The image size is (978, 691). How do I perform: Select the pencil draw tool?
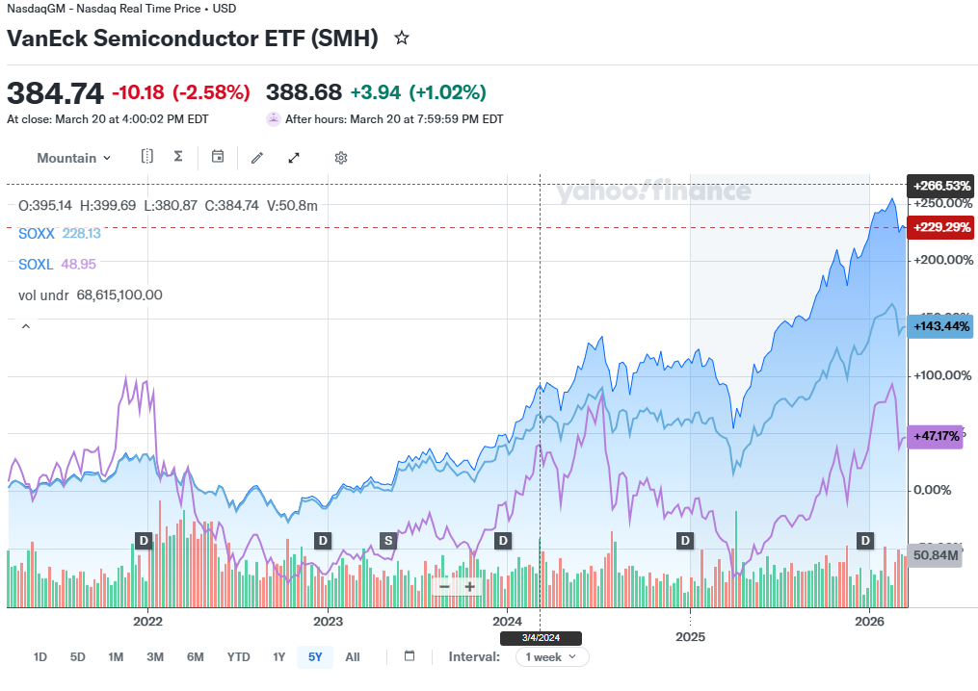(257, 158)
